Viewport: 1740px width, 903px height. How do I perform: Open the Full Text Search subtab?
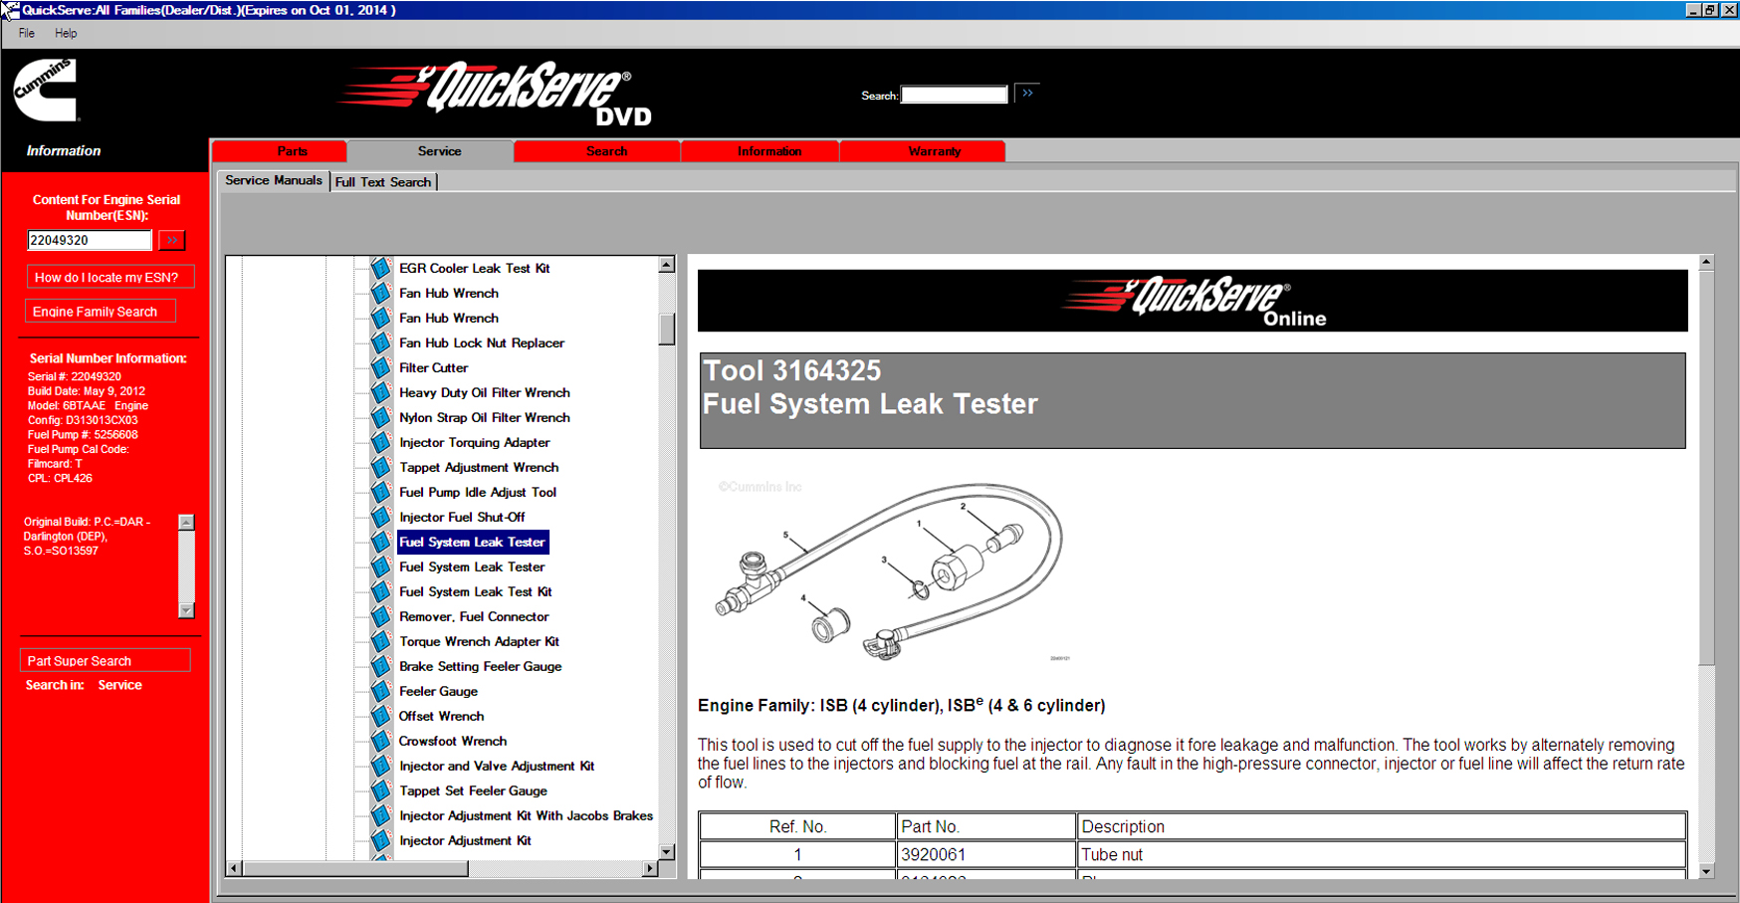[383, 182]
